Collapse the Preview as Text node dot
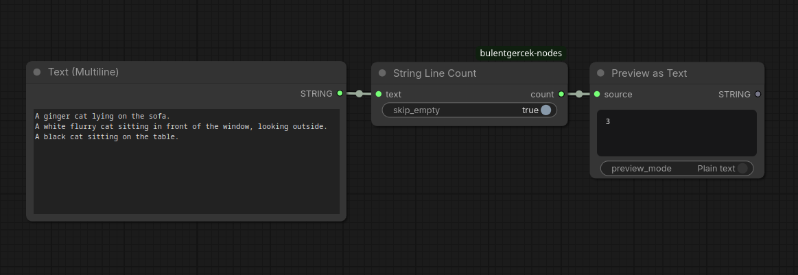798x275 pixels. [x=600, y=73]
